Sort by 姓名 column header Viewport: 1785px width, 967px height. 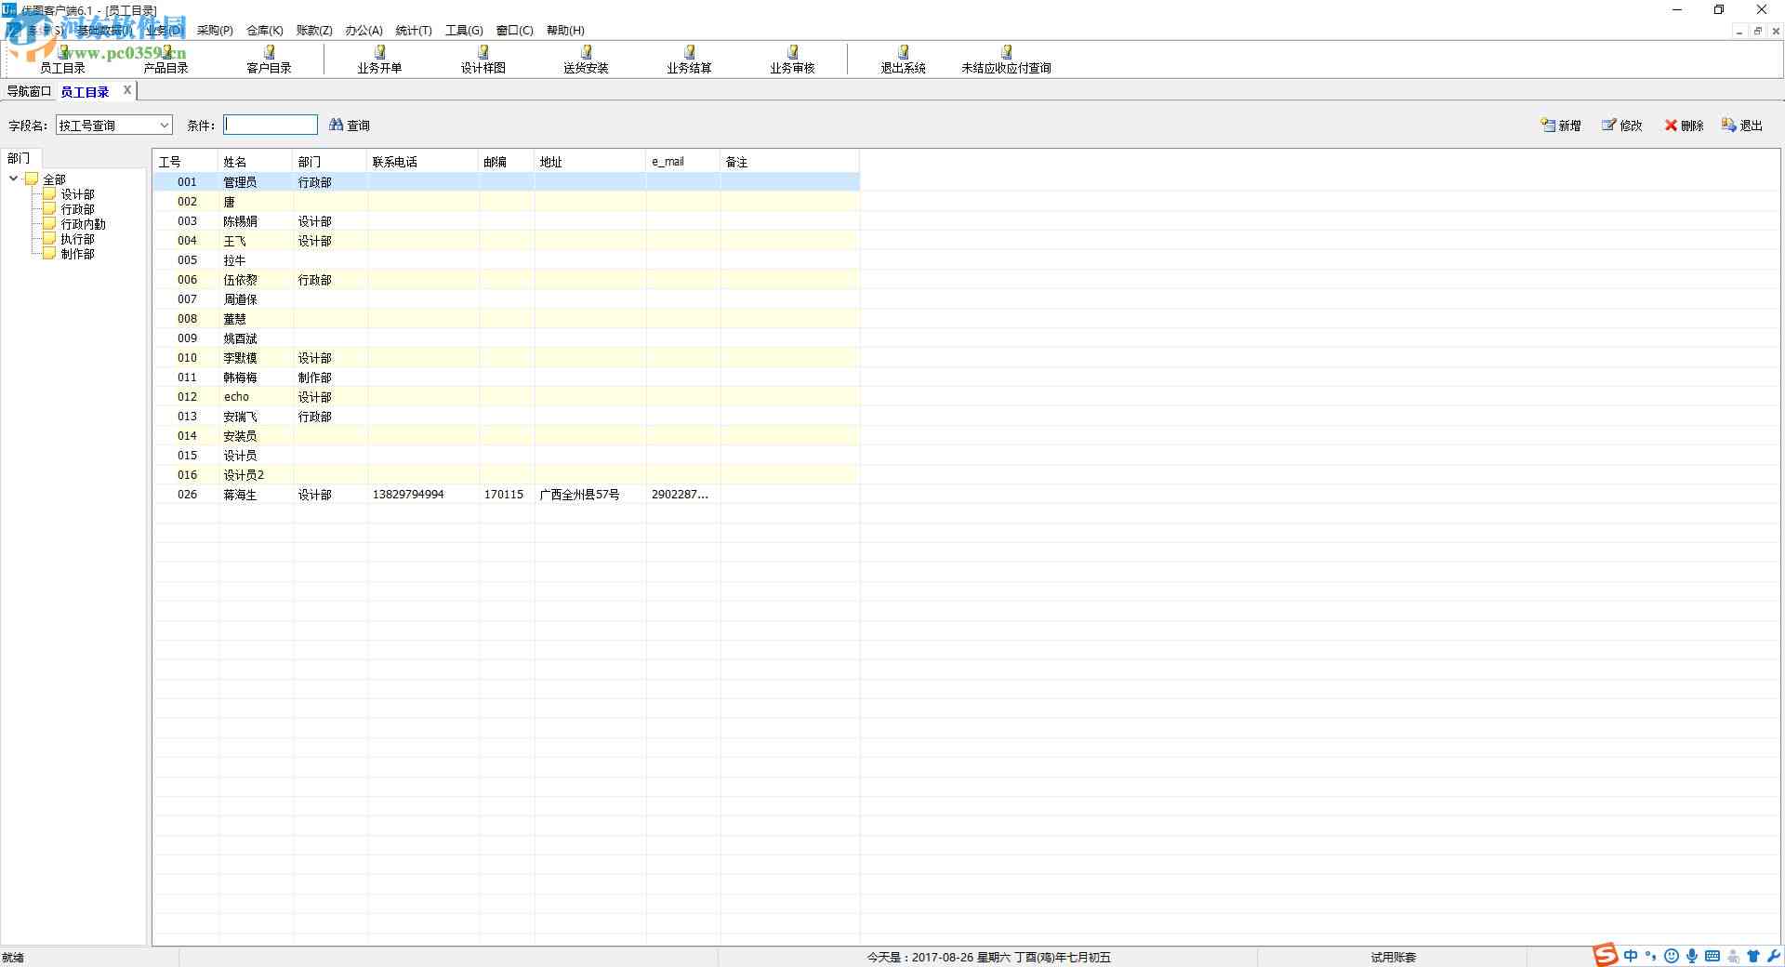[255, 162]
